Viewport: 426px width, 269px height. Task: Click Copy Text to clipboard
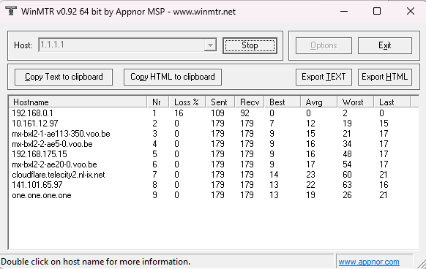point(64,77)
